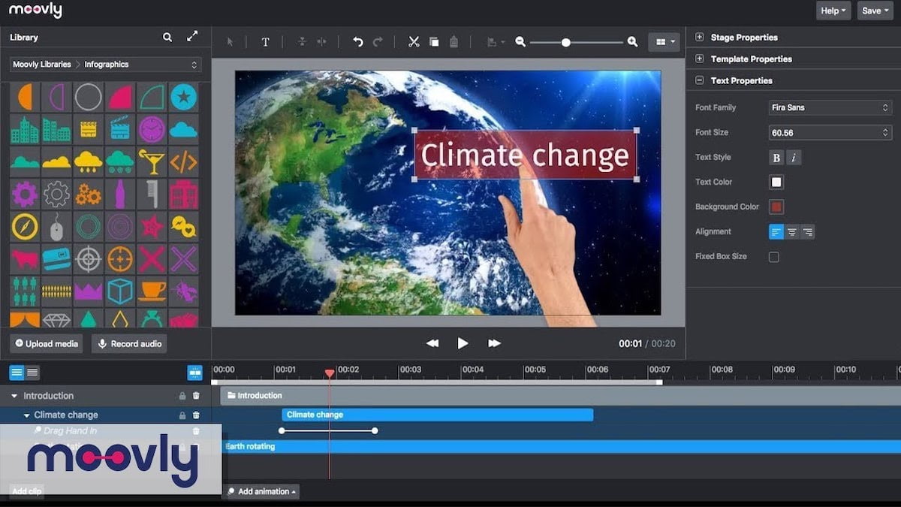The height and width of the screenshot is (507, 901).
Task: Click the Add clip button
Action: coord(26,491)
